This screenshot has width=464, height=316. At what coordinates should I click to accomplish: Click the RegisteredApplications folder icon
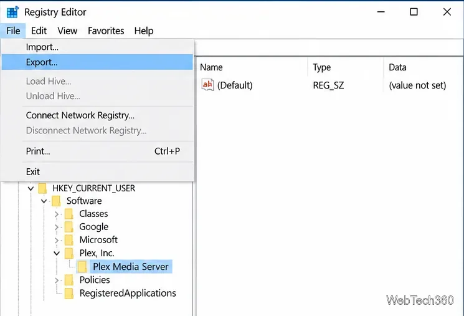tap(69, 293)
